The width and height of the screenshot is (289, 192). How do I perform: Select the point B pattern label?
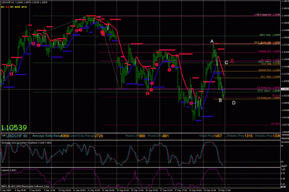tap(220, 100)
